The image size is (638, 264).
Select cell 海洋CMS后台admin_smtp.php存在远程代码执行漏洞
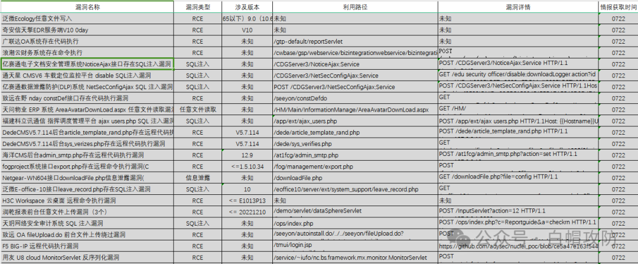87,155
